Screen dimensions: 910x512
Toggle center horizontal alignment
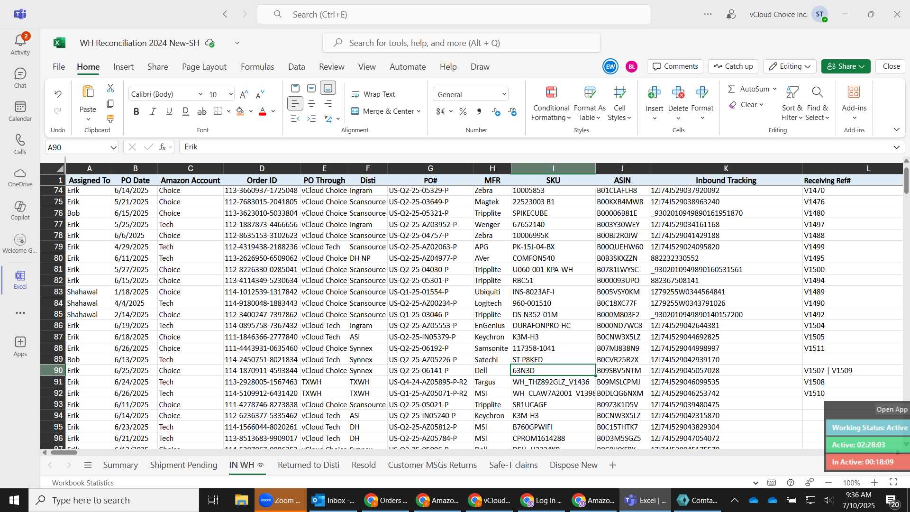coord(311,103)
